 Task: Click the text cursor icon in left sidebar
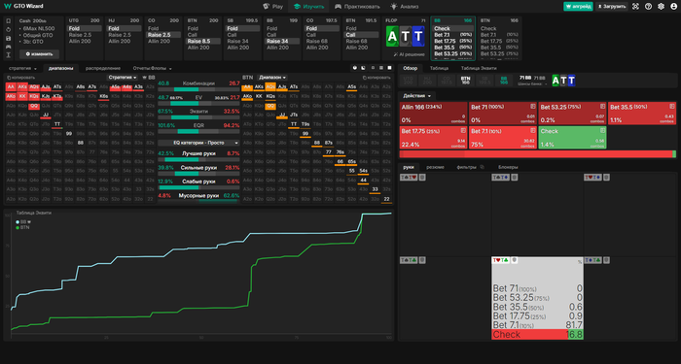8,55
